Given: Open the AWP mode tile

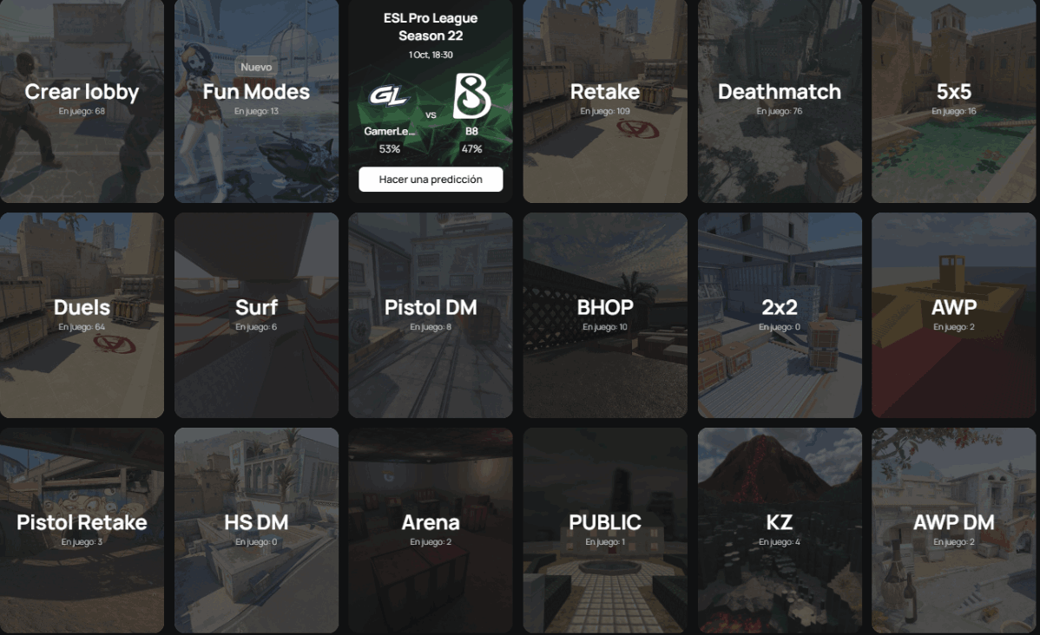Looking at the screenshot, I should coord(954,315).
